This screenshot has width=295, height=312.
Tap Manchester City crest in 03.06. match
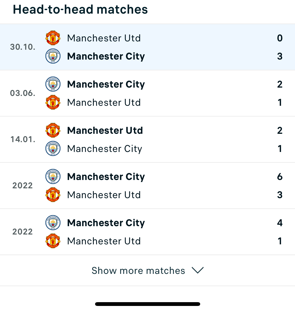coord(53,84)
